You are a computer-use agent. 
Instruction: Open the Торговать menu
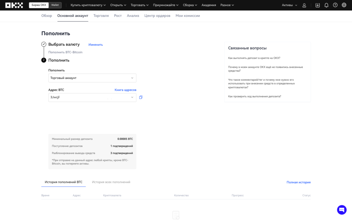coord(139,5)
